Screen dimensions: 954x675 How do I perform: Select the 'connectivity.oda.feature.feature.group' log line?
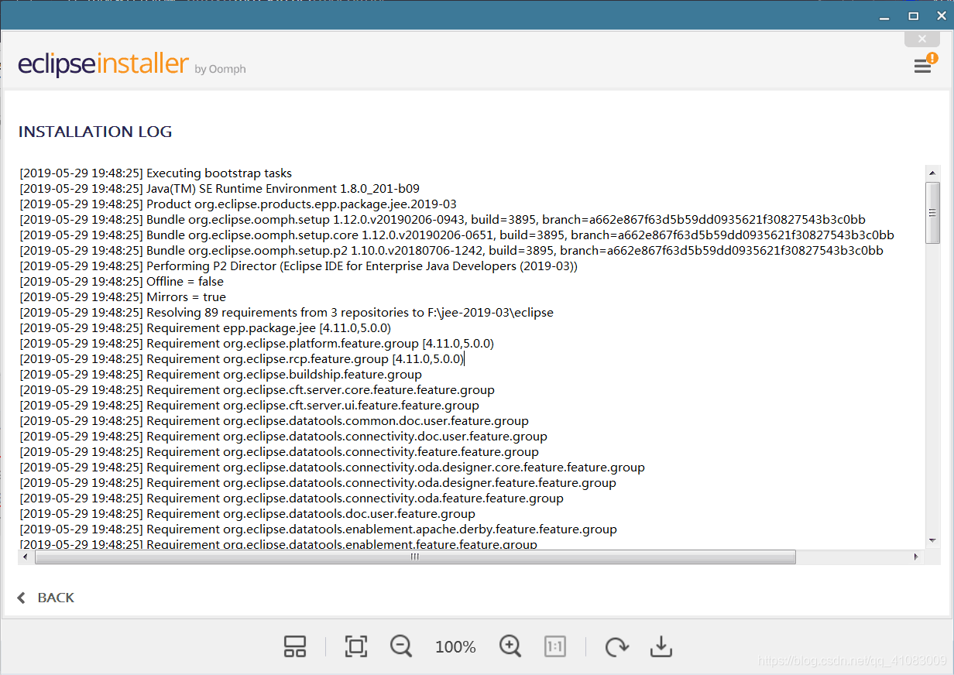(x=292, y=499)
